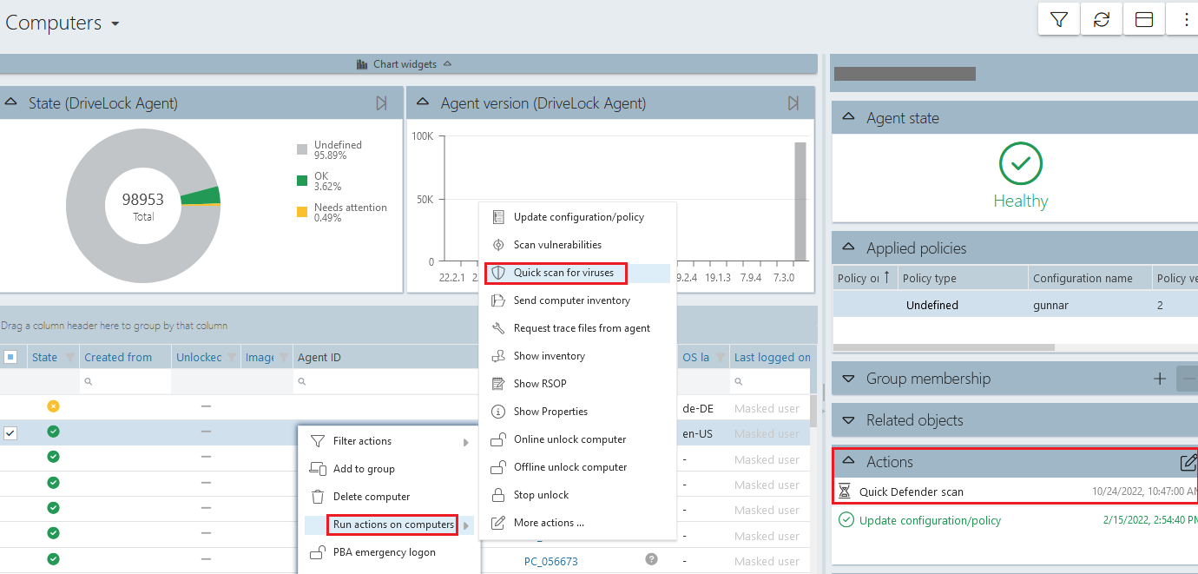This screenshot has height=574, width=1198.
Task: Add a group membership with plus icon
Action: (x=1160, y=379)
